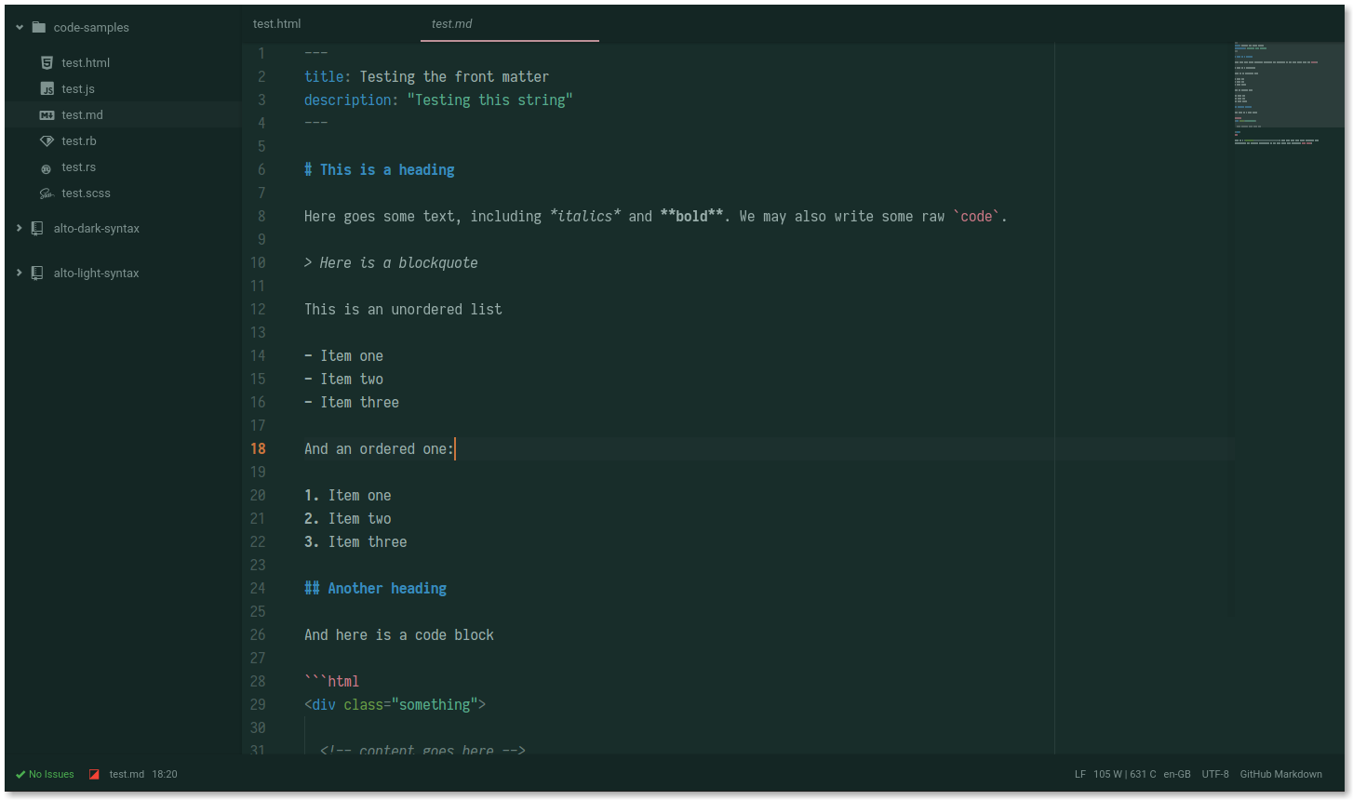Open test.html in the tree view
Screen dimensions: 1353x800
(86, 62)
